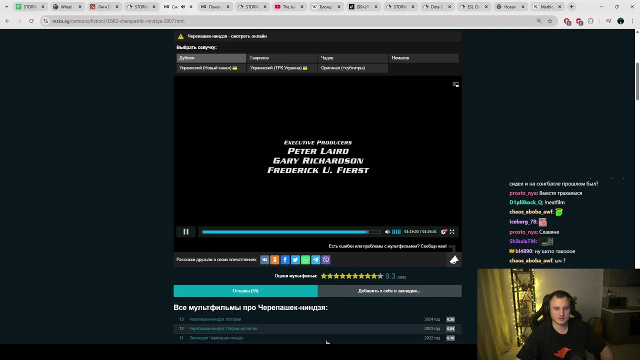640x360 pixels.
Task: Toggle picture-in-picture icon on the video
Action: 455,84
